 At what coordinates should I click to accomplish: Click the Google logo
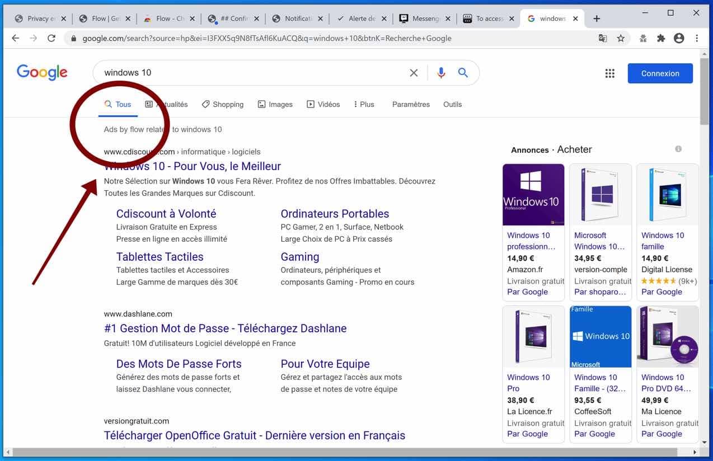click(x=42, y=72)
